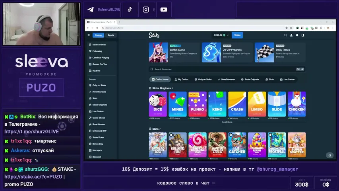Viewport: 339px width, 191px height.
Task: Click the browser back arrow
Action: tap(88, 28)
